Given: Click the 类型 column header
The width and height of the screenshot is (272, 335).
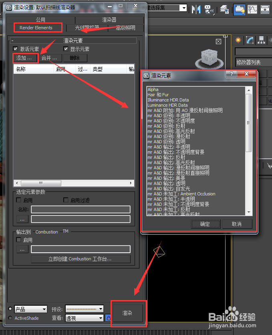Looking at the screenshot, I should (109, 69).
